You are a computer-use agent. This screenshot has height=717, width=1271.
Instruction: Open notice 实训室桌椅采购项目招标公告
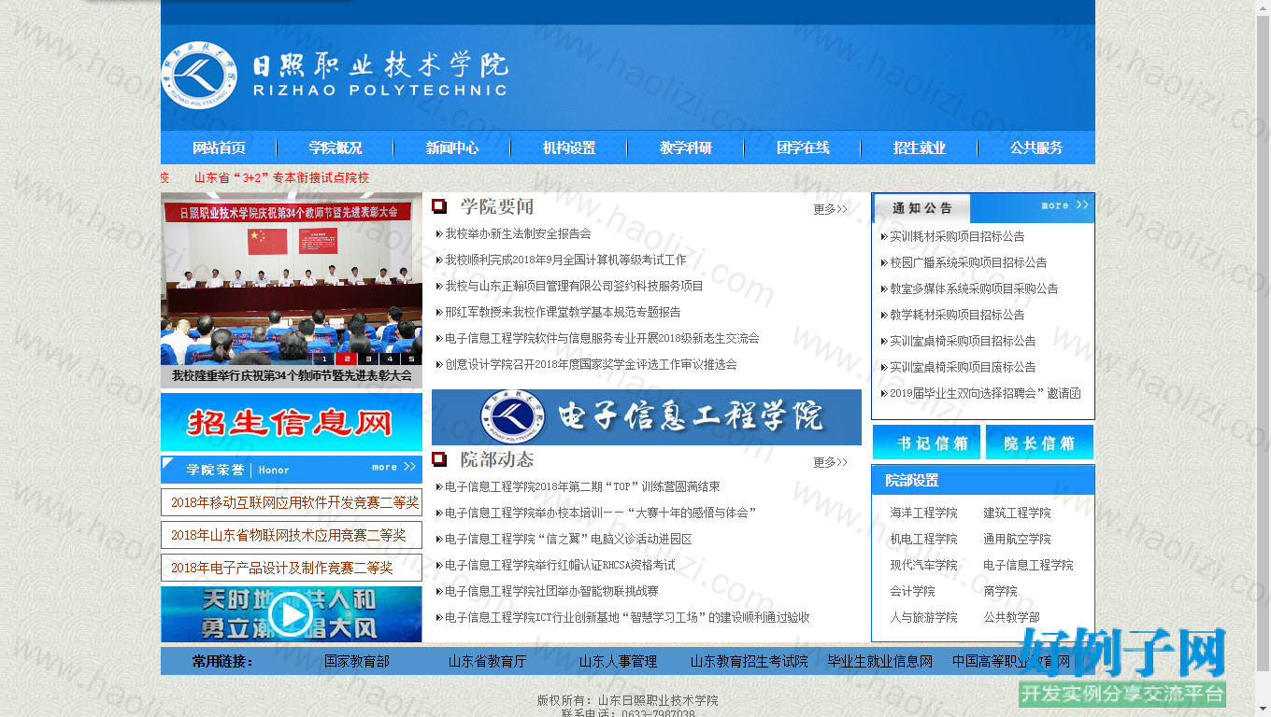tap(963, 341)
